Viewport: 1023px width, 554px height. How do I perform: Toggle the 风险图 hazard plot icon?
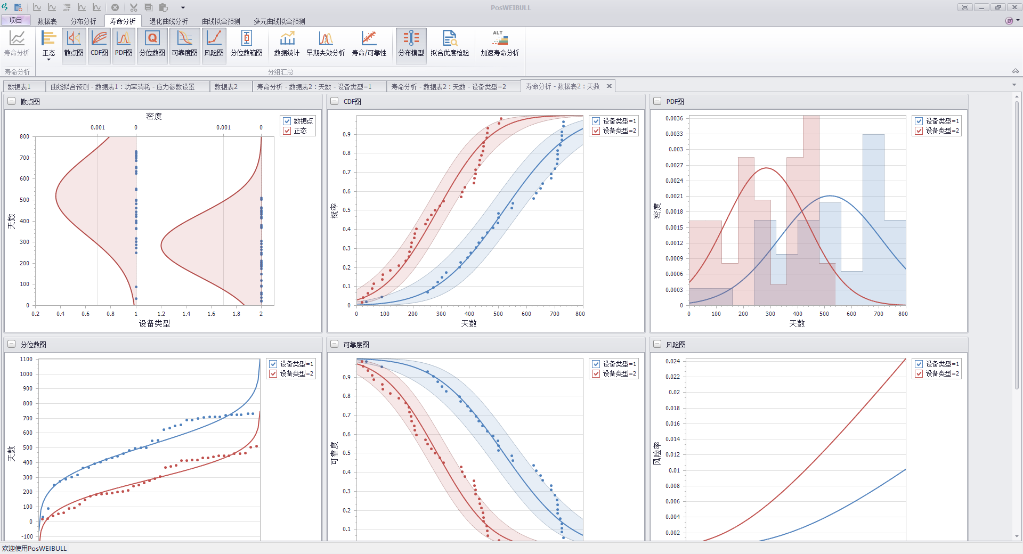coord(214,46)
